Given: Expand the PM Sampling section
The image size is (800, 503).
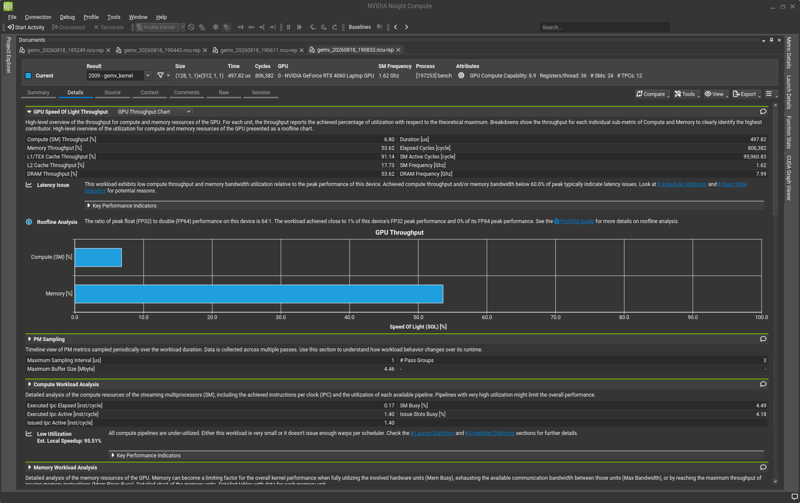Looking at the screenshot, I should [x=29, y=339].
